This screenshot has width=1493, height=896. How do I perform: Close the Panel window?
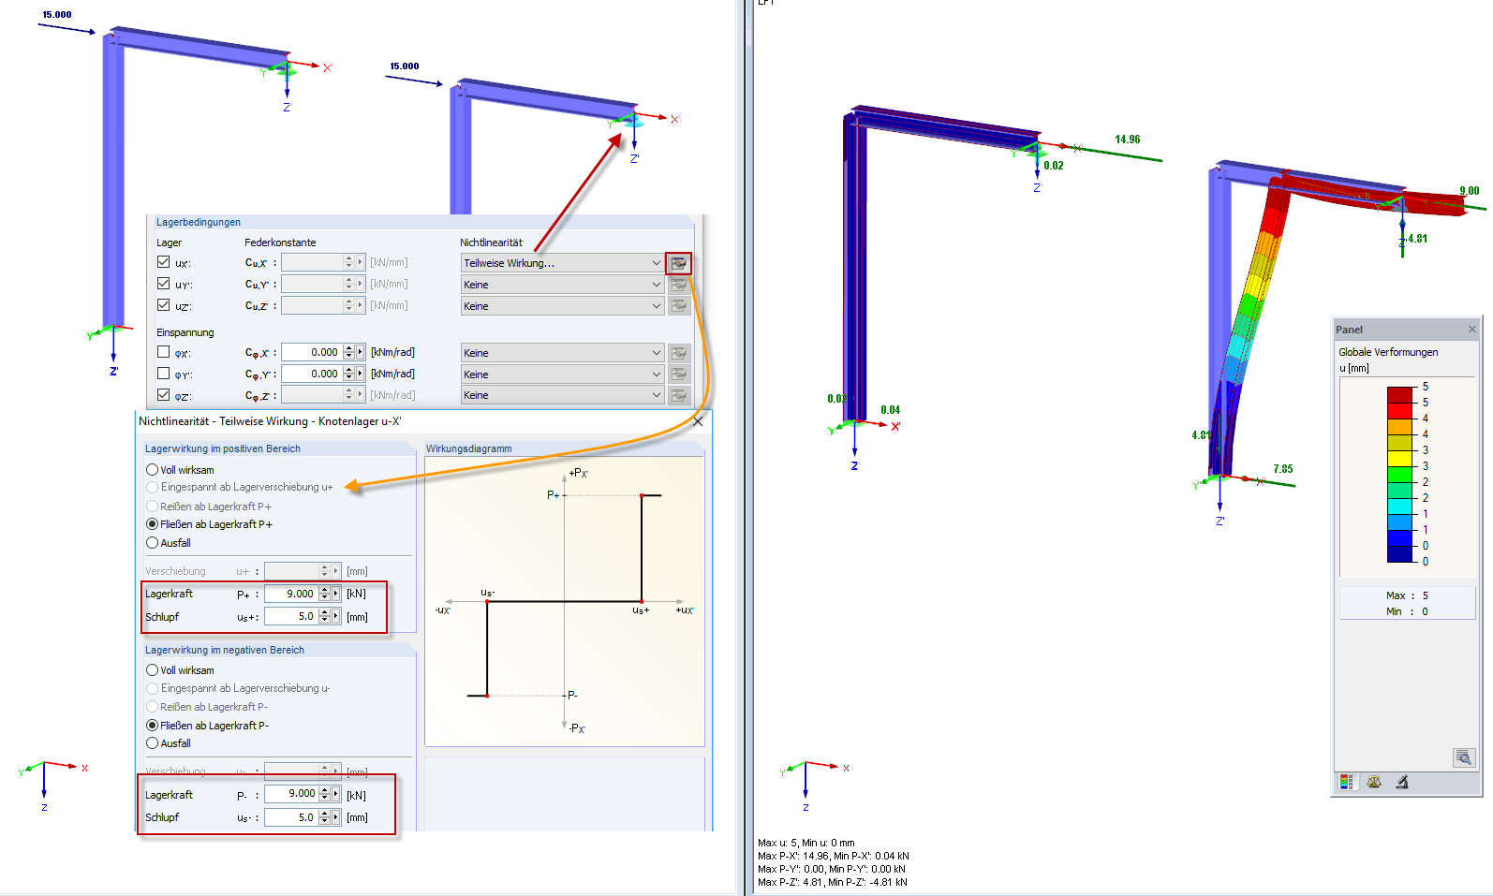pos(1471,330)
